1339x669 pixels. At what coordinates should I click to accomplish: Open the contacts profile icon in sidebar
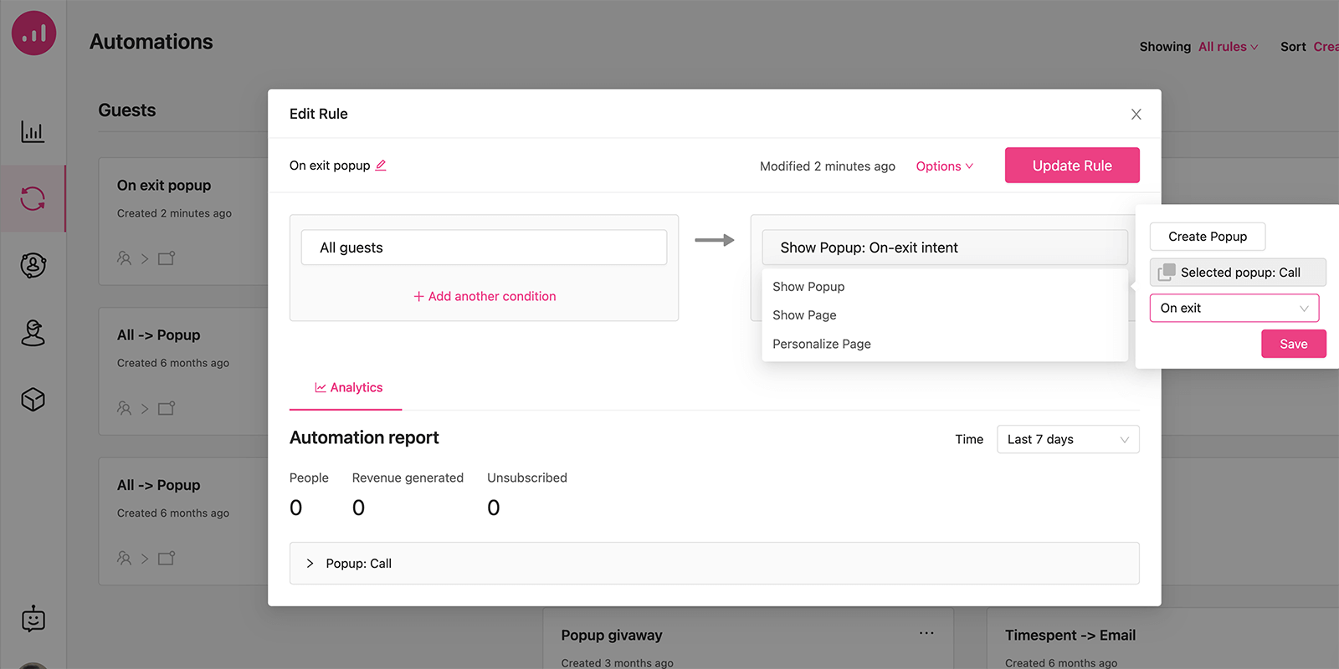[33, 265]
